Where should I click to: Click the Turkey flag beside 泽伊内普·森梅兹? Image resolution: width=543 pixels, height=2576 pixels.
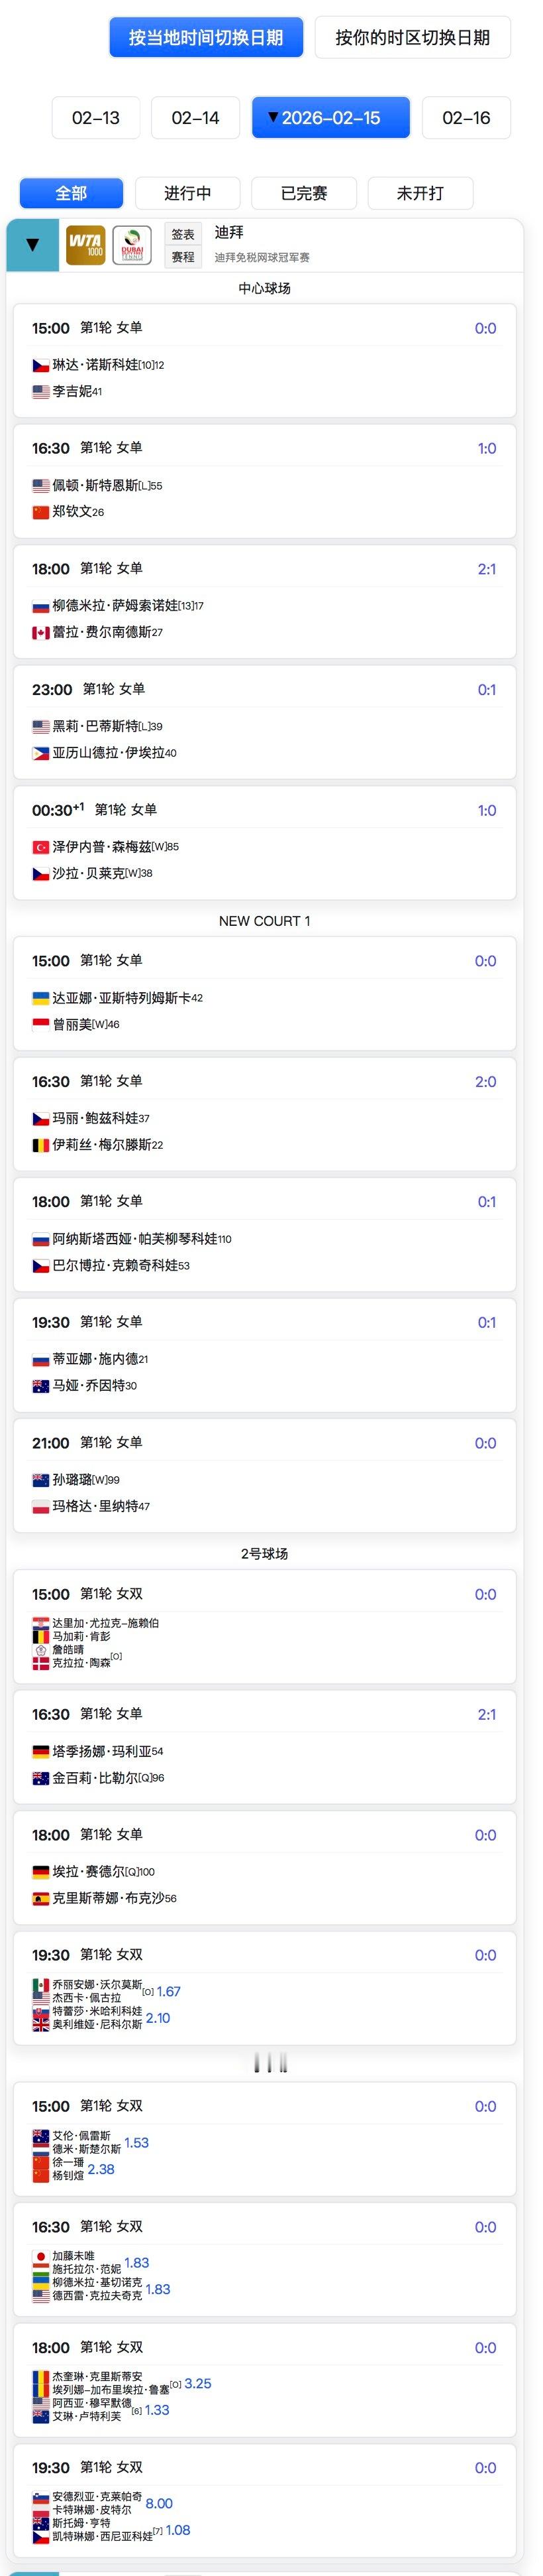tap(41, 847)
